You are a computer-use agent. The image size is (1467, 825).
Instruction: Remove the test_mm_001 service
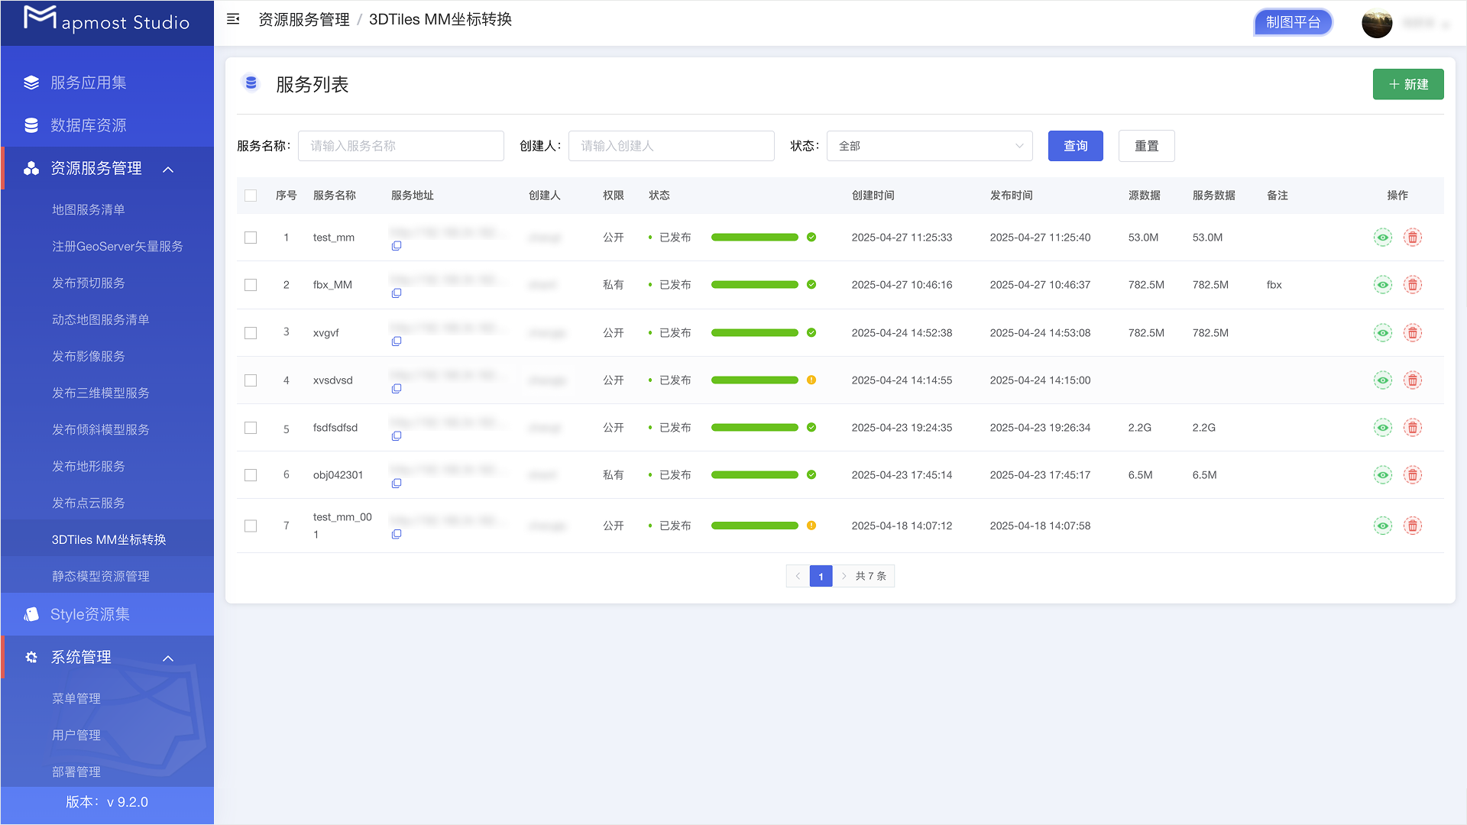[1413, 526]
